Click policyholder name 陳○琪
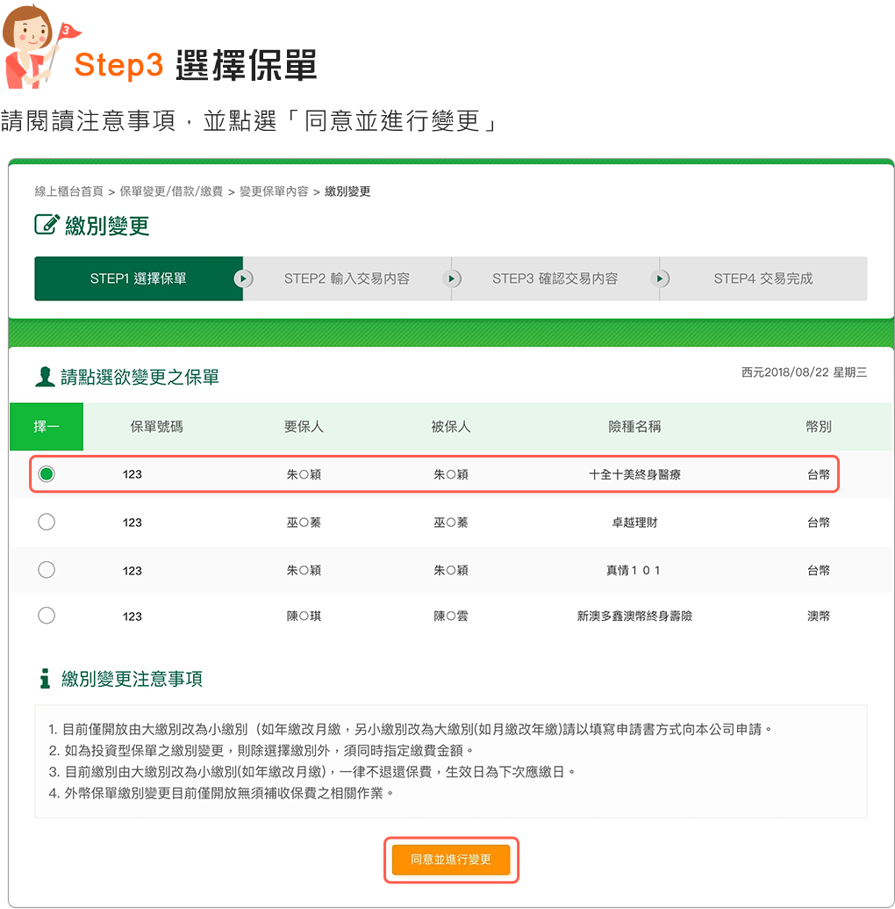 304,617
